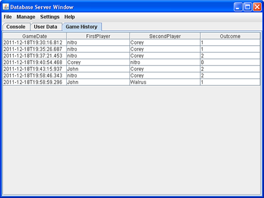The image size is (264, 198).
Task: Click SecondPlayer Corey in 19:35:26.687 row
Action: (165, 49)
